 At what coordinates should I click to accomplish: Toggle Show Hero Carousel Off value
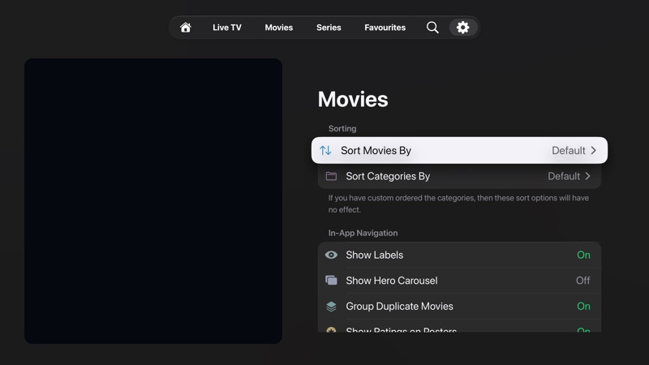(x=582, y=281)
